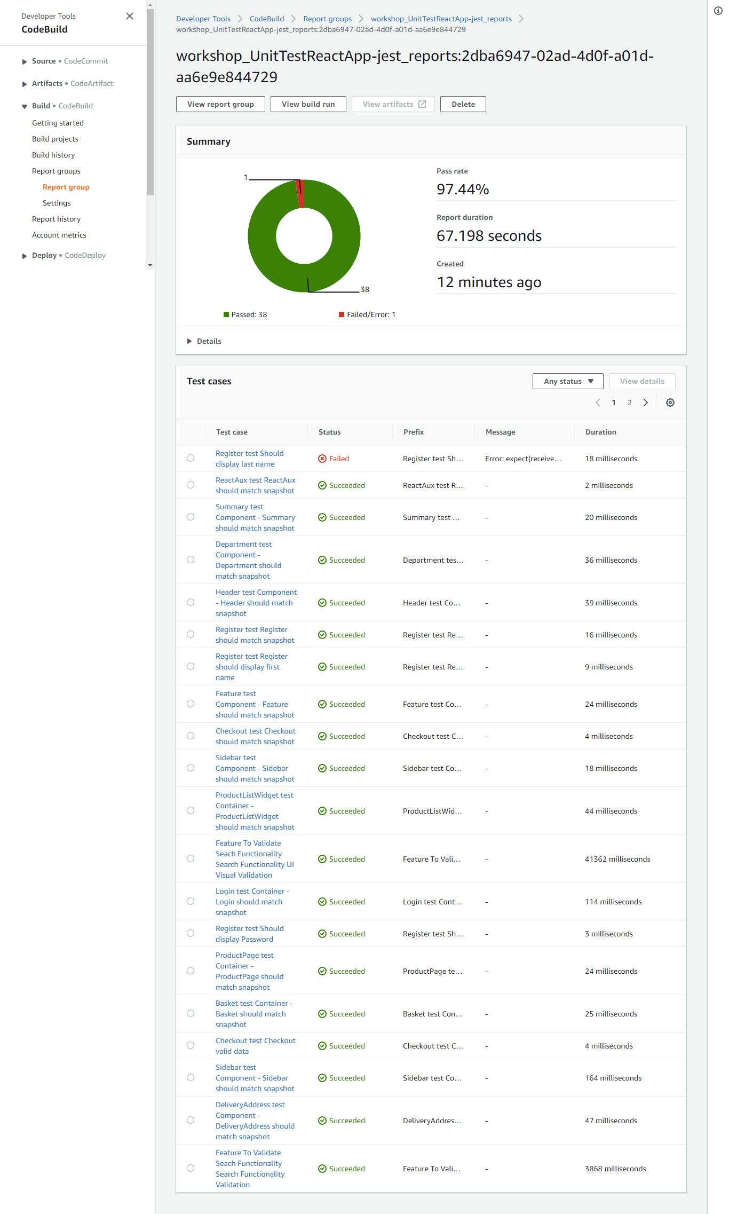
Task: Click the Failed/Error: 1 legend swatch
Action: click(x=342, y=314)
